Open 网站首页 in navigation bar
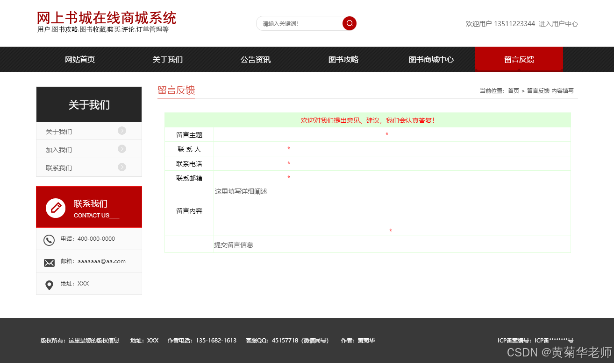The image size is (614, 363). pyautogui.click(x=80, y=59)
